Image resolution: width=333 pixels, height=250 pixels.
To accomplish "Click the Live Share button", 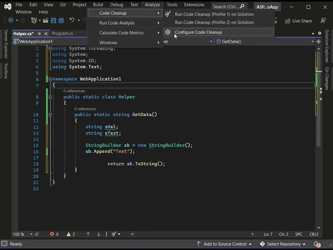I will (x=299, y=21).
